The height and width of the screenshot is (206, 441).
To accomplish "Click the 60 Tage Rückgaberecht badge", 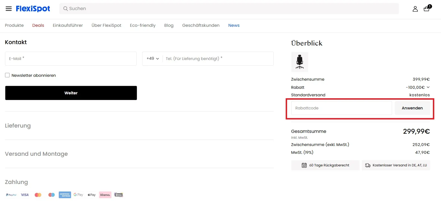I will click(325, 165).
